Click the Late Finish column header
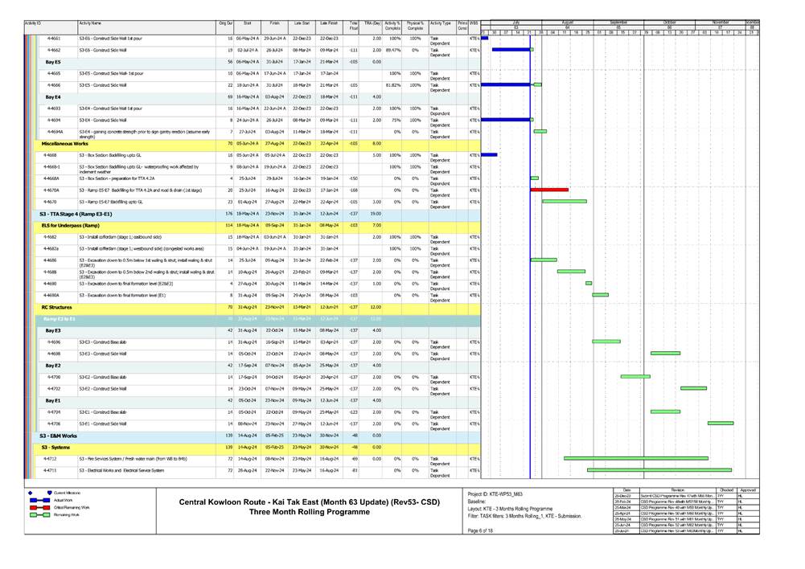Image resolution: width=805 pixels, height=569 pixels. (x=328, y=24)
